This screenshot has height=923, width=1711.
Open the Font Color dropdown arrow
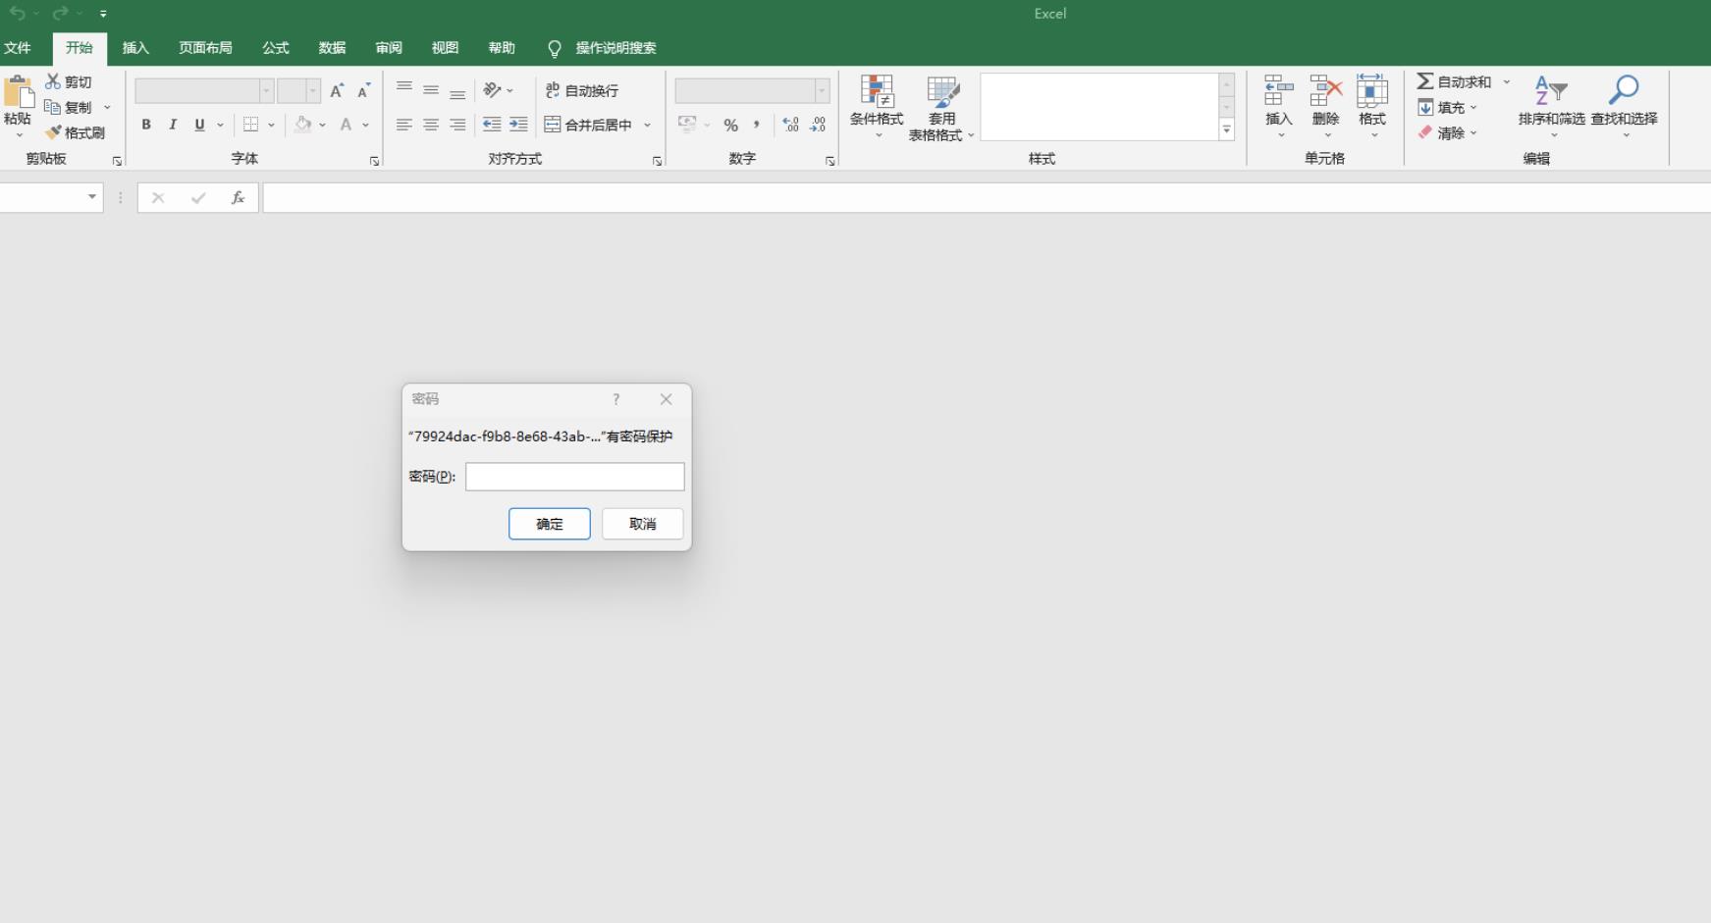[x=364, y=125]
